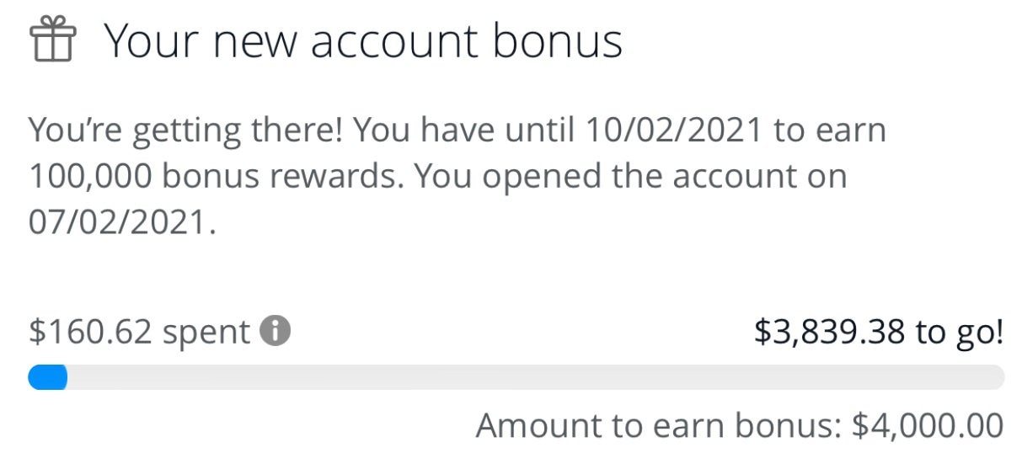This screenshot has width=1022, height=453.
Task: Click the gift box icon
Action: pos(52,41)
